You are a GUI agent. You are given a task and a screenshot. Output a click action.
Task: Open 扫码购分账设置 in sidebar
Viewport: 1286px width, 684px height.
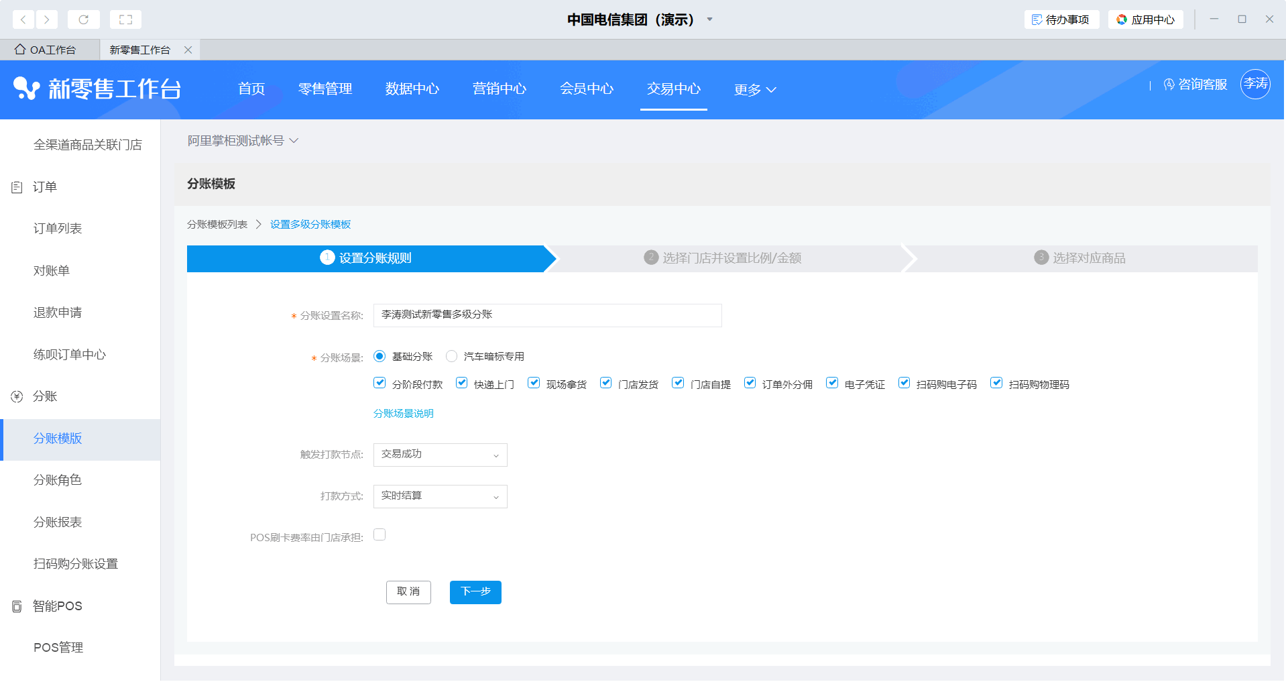(x=76, y=564)
